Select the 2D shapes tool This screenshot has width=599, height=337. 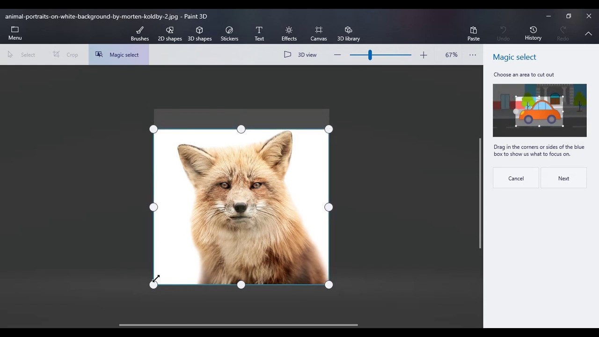[x=169, y=34]
